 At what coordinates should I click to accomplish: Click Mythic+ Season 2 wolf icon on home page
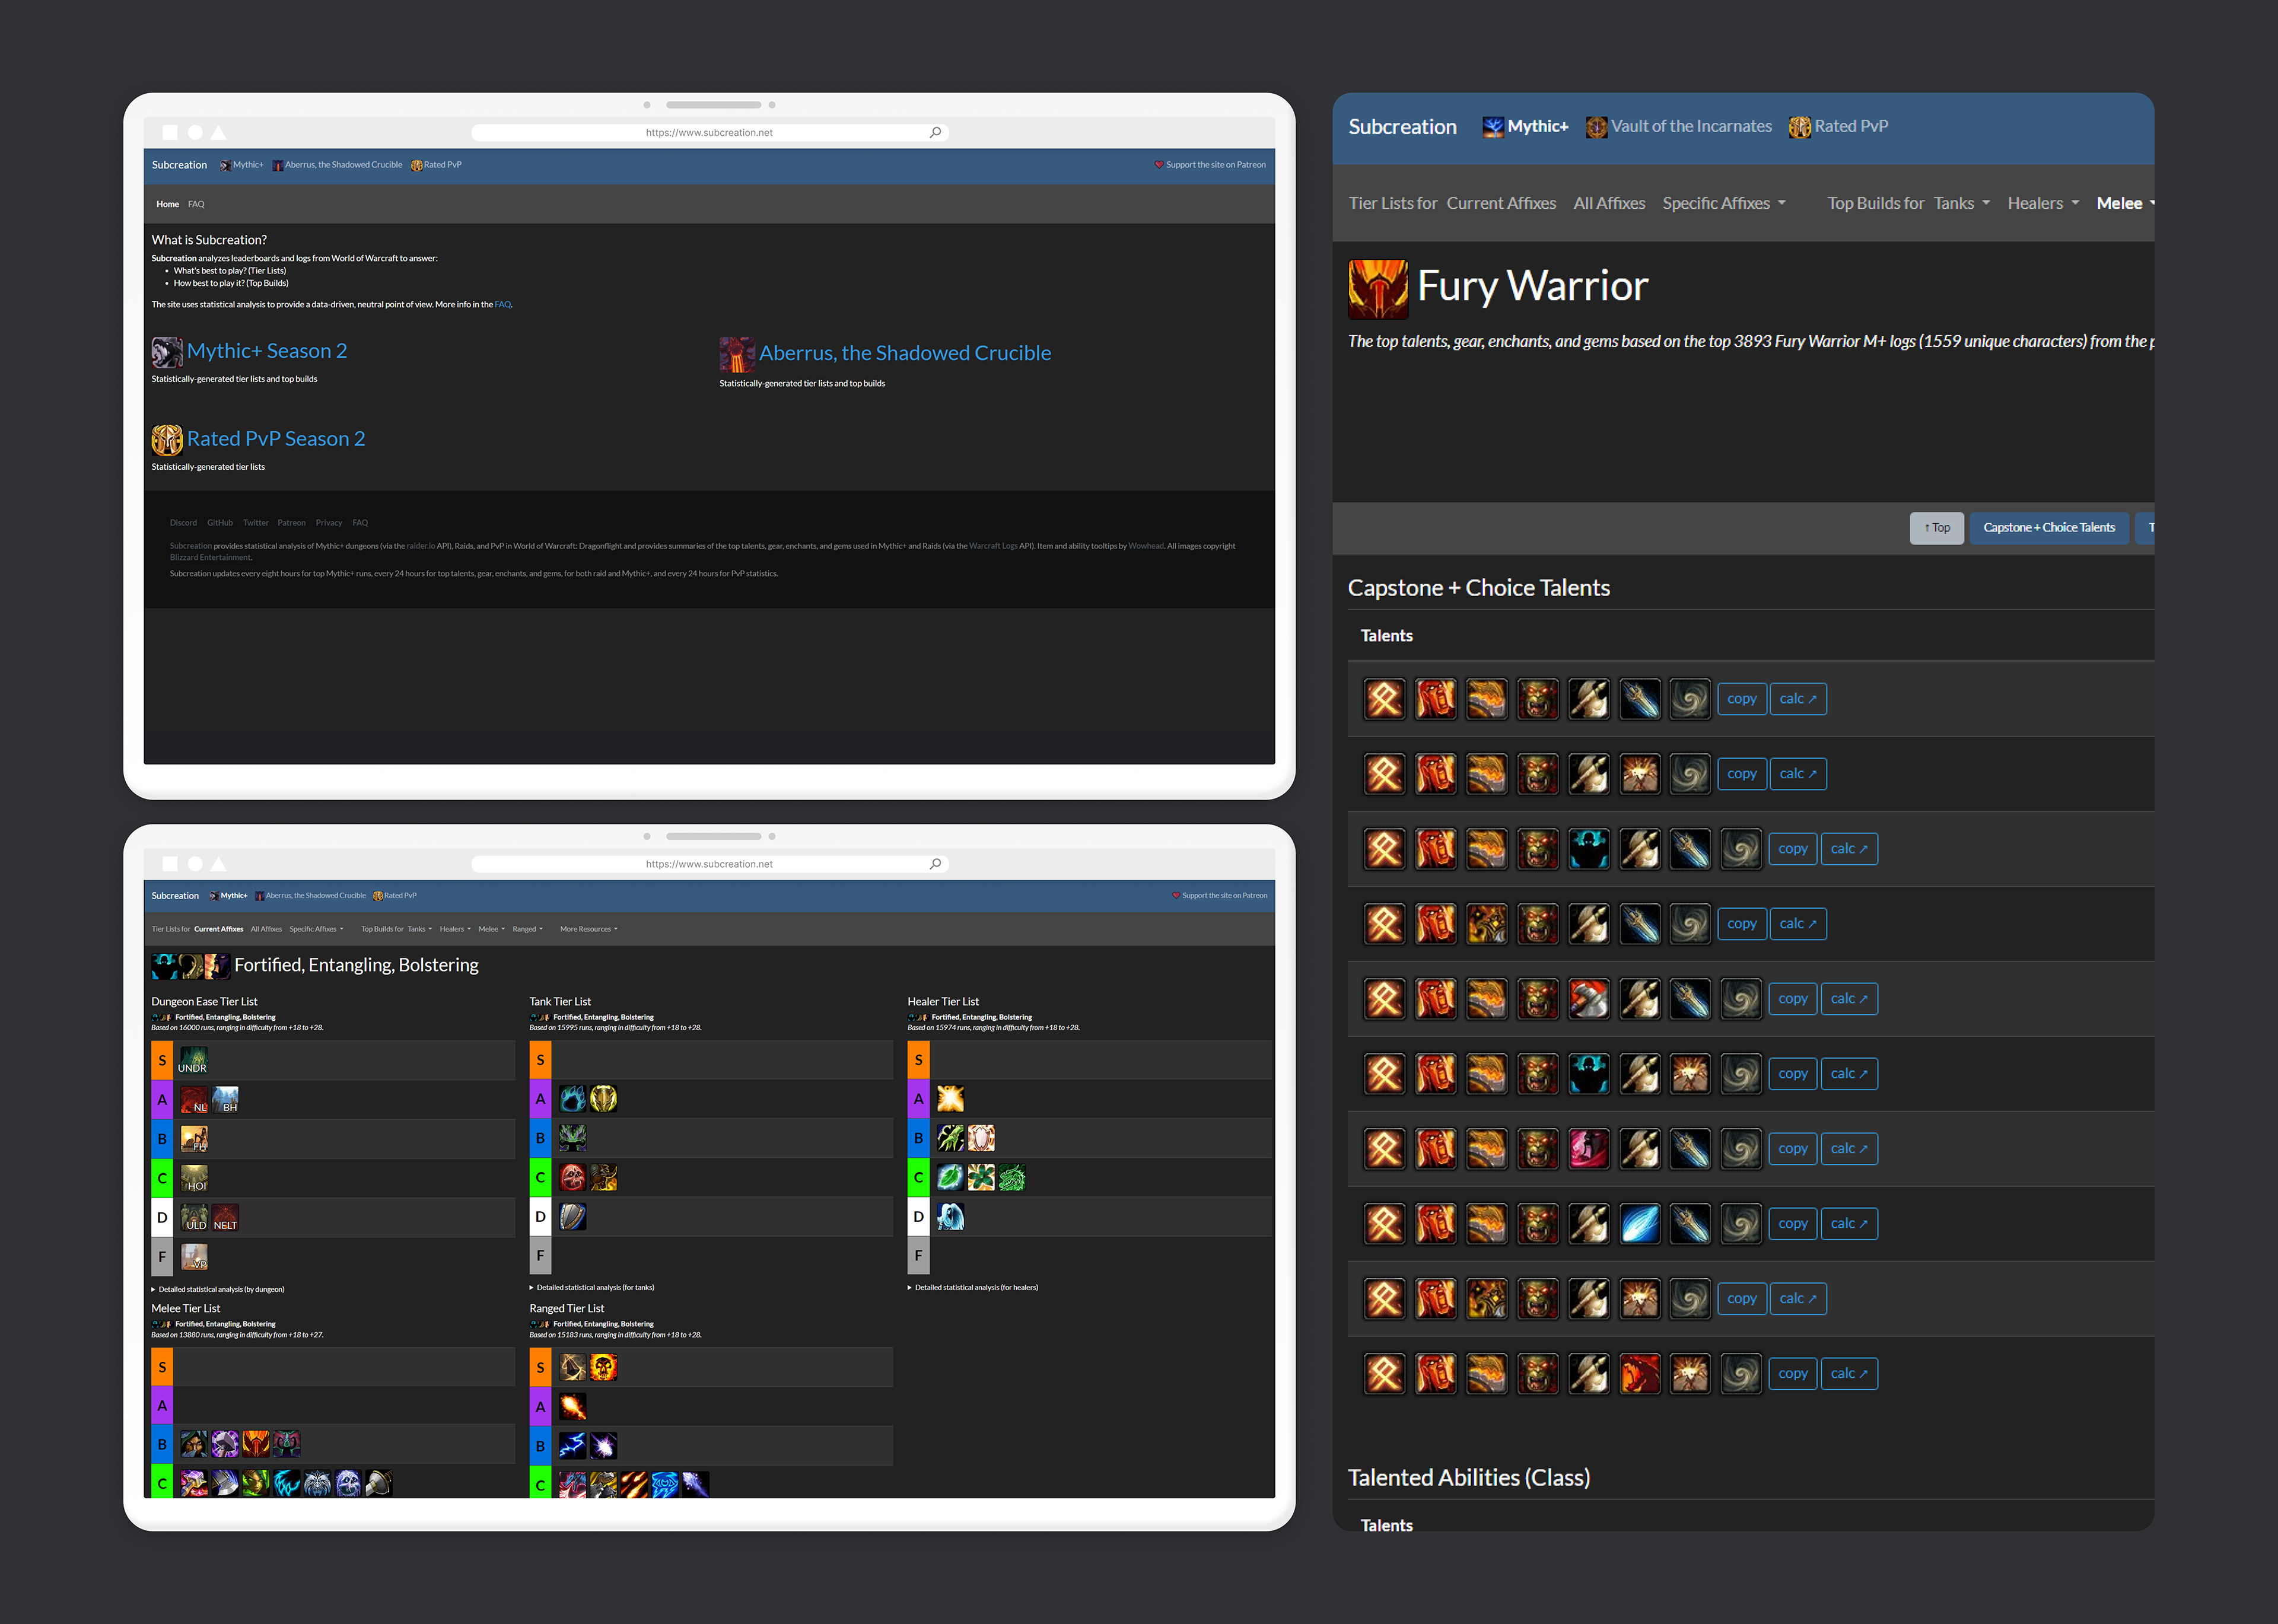pos(166,352)
